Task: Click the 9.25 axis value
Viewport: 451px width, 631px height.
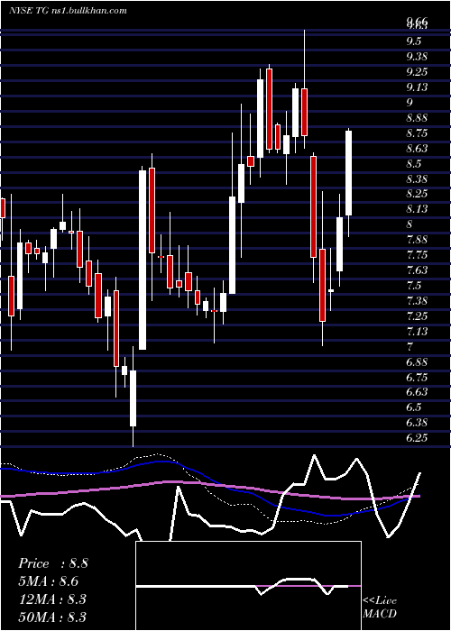Action: [417, 71]
